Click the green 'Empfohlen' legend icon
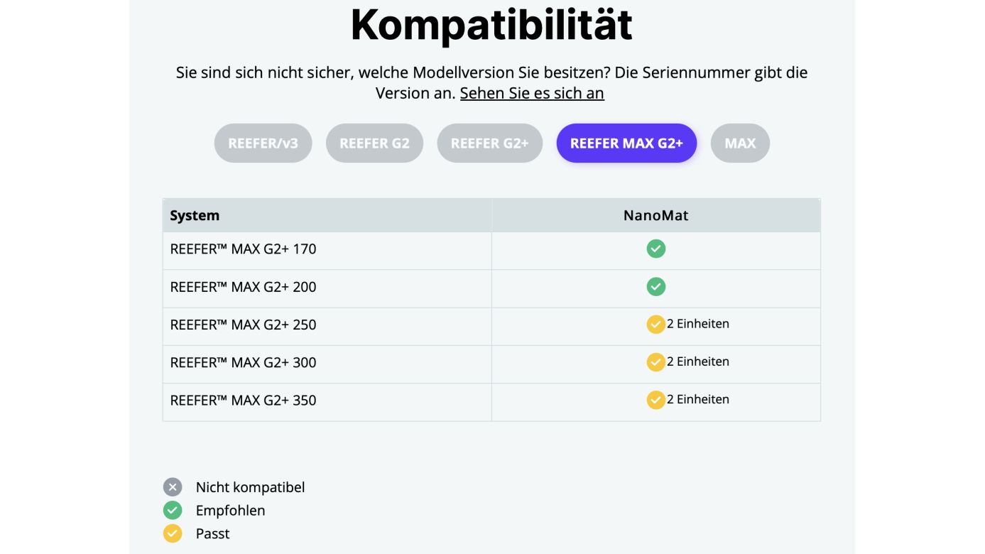 pyautogui.click(x=173, y=511)
